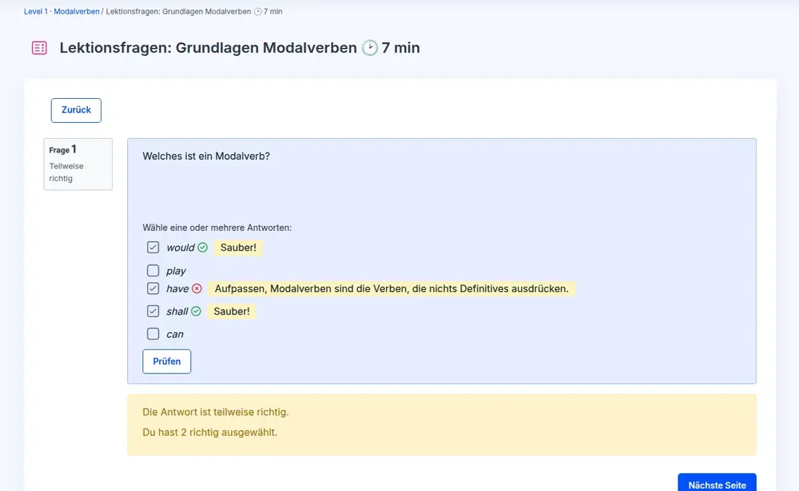The height and width of the screenshot is (491, 799).
Task: Click the 'Die Antwort ist teilweise richtig' notice
Action: (x=216, y=412)
